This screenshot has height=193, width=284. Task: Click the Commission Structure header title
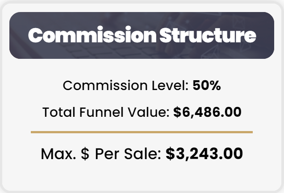point(142,36)
